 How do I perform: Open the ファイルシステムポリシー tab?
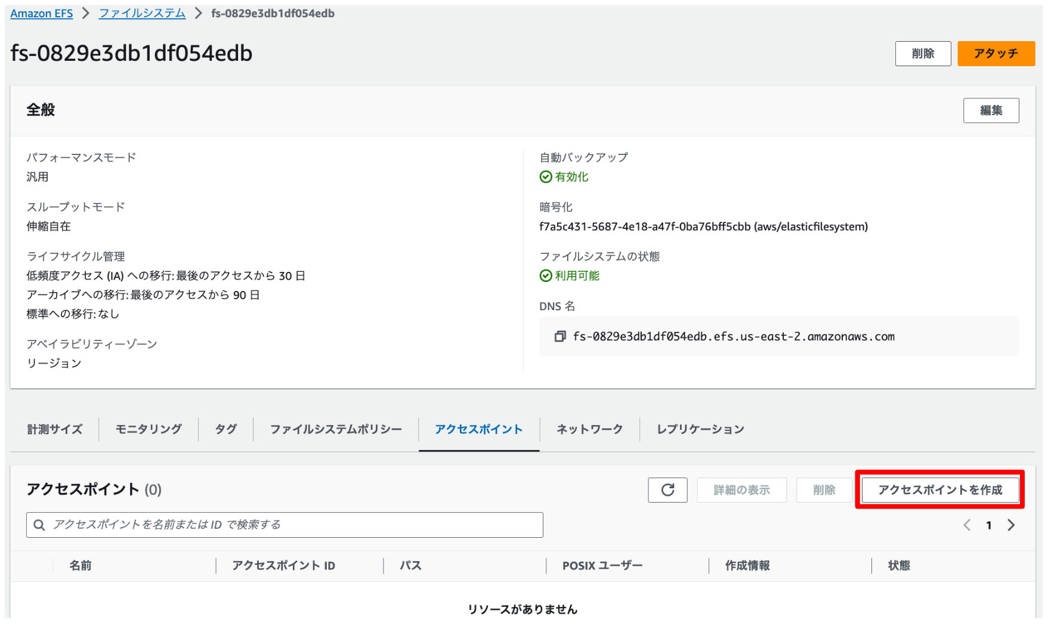336,429
